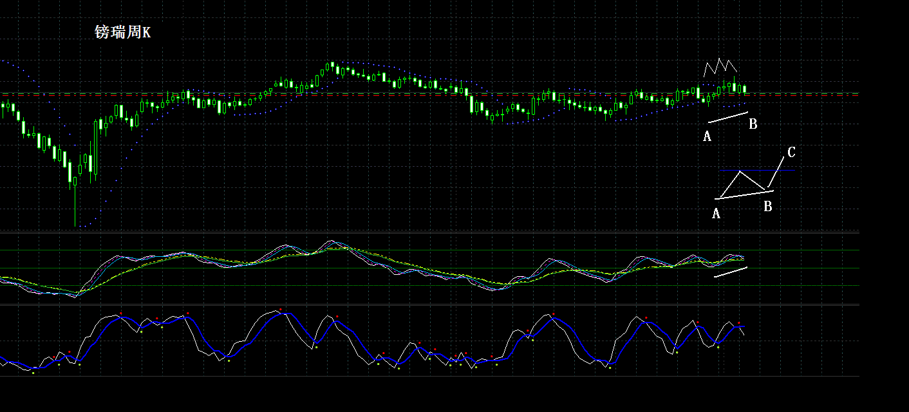Viewport: 909px width, 412px height.
Task: Click the highest candlestick at the chart peak
Action: pyautogui.click(x=333, y=68)
